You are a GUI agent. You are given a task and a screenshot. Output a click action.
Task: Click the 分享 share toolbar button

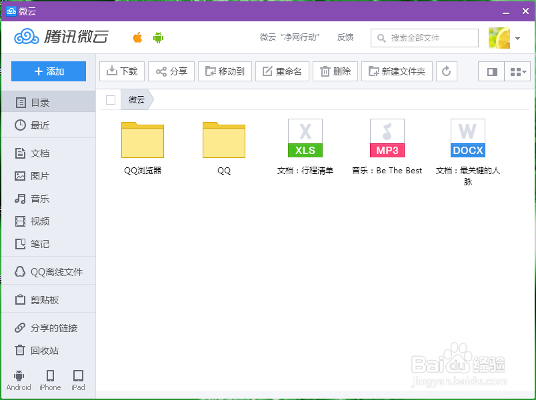[171, 71]
